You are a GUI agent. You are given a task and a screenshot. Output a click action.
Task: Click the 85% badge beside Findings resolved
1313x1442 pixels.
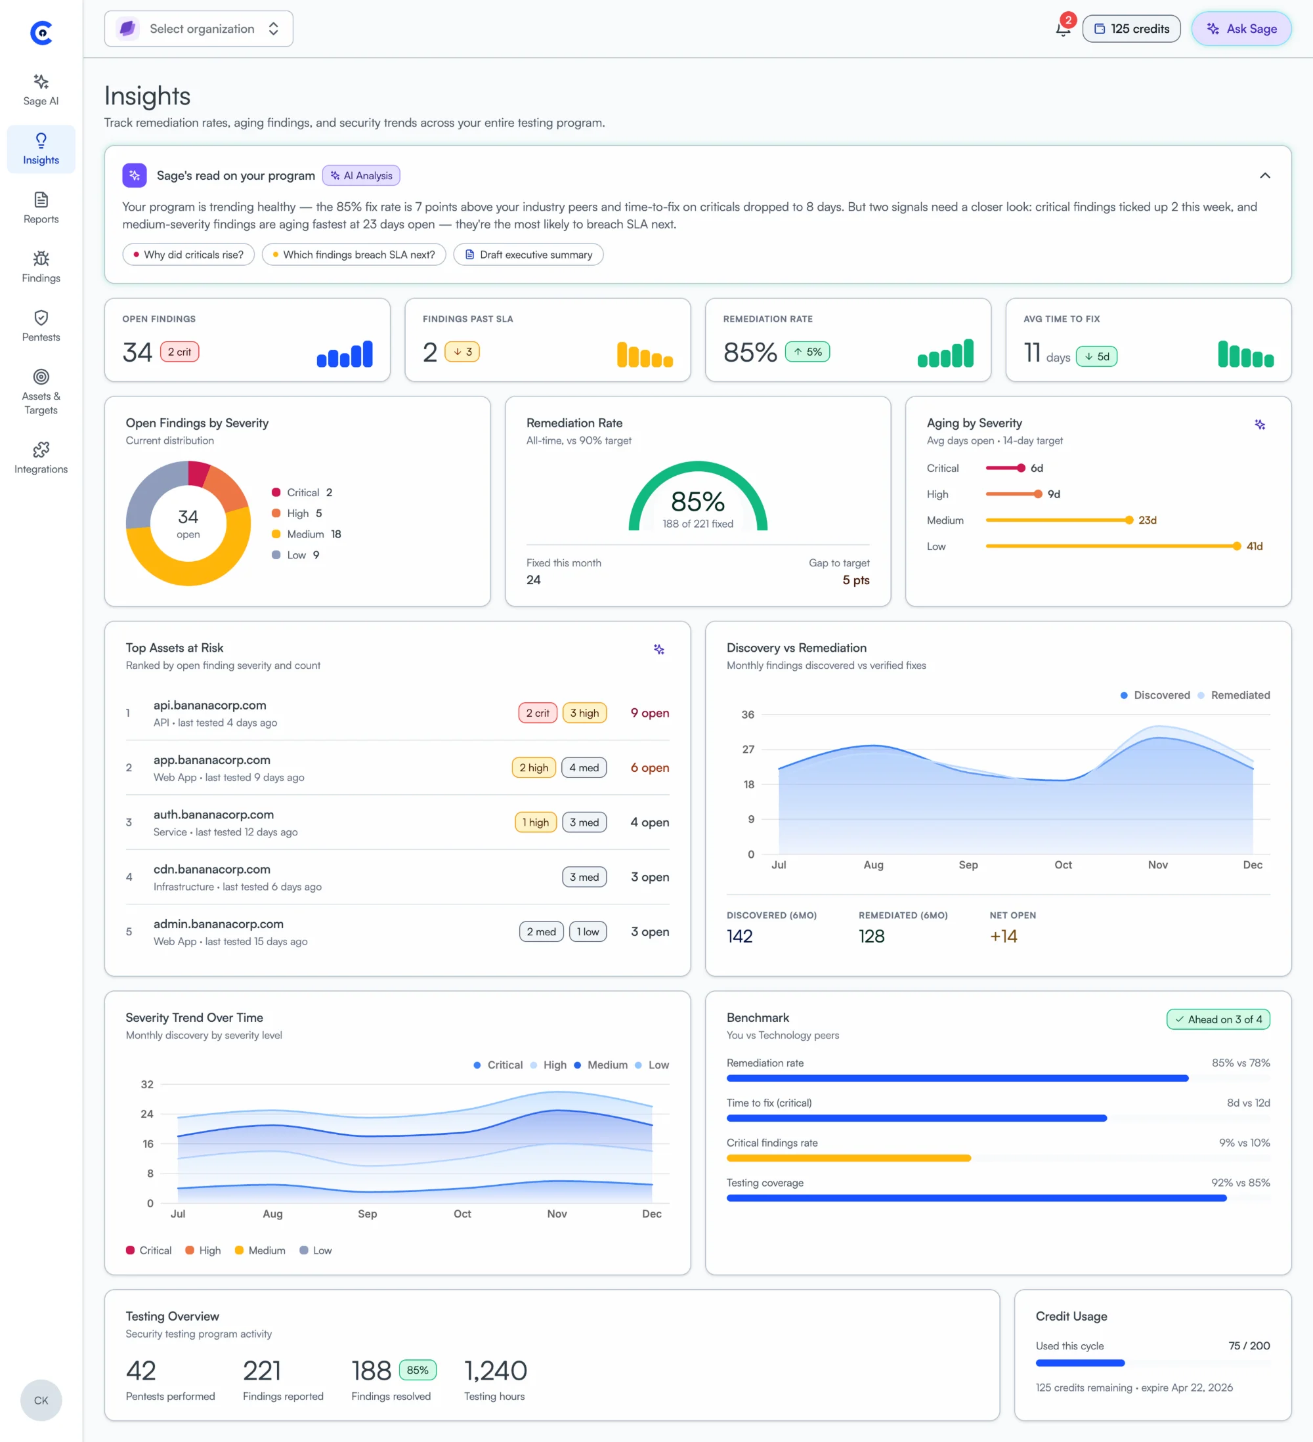pyautogui.click(x=417, y=1370)
